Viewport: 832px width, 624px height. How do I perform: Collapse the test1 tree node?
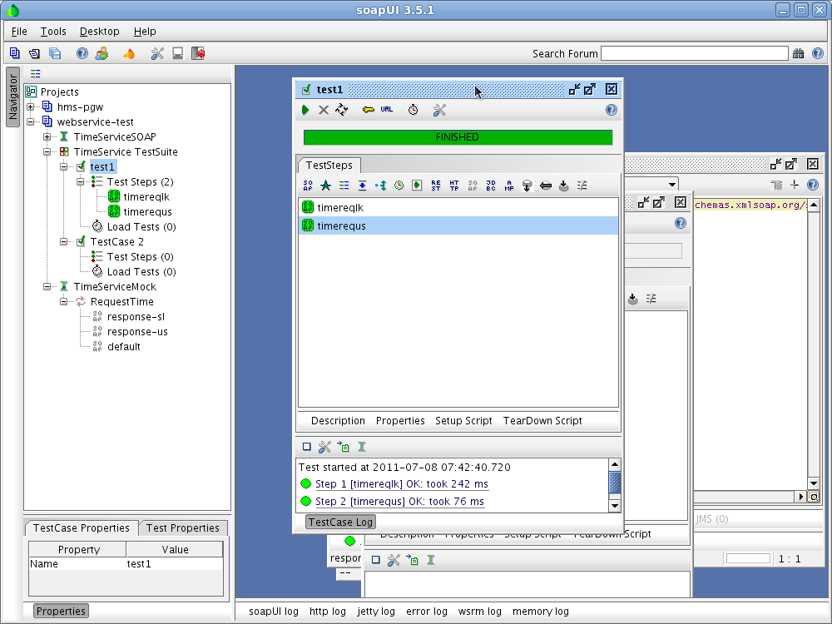tap(64, 166)
